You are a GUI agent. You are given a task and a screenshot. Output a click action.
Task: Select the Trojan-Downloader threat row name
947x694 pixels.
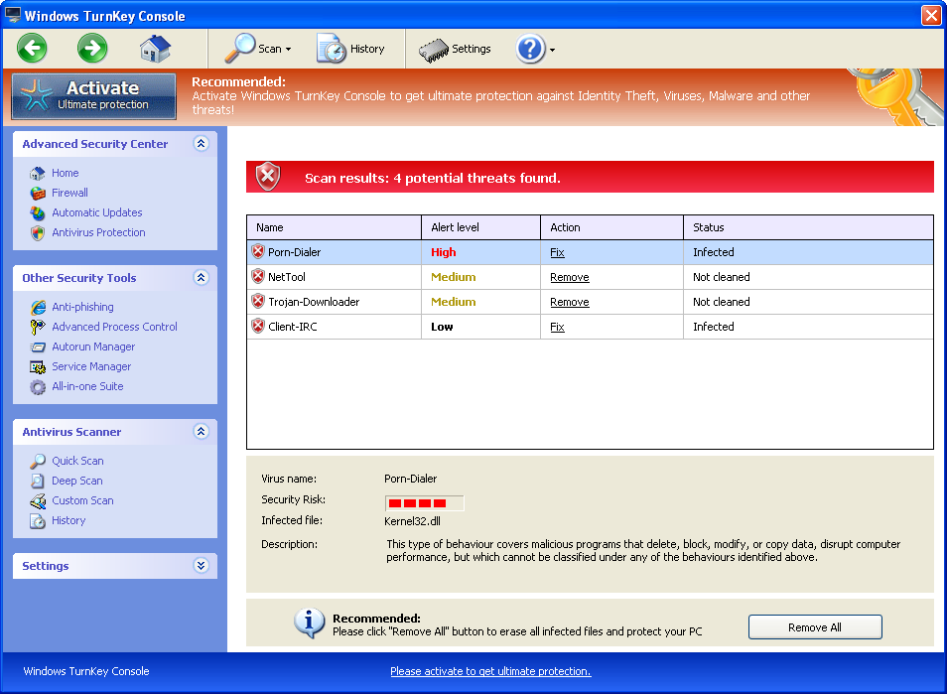pos(314,302)
